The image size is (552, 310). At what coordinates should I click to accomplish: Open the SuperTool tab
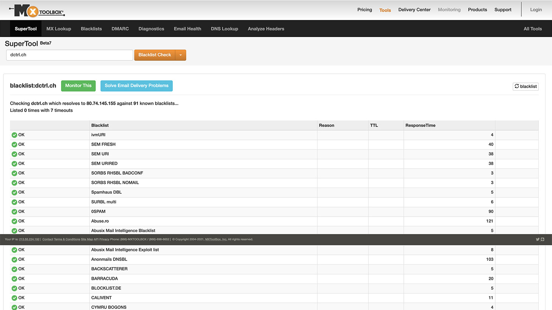26,29
